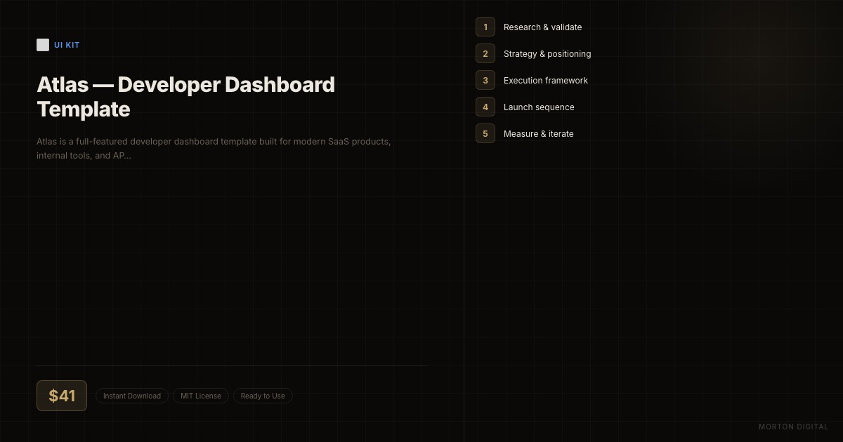Click step number 1 badge

(x=485, y=27)
